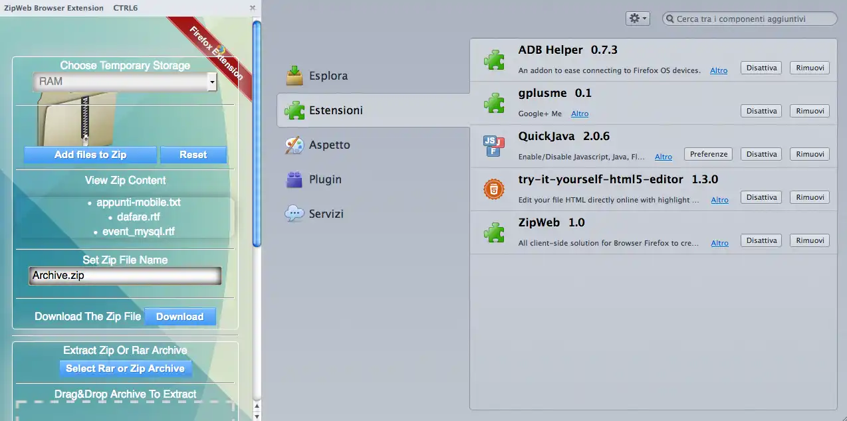
Task: Click the gplusme puzzle icon
Action: [x=494, y=103]
